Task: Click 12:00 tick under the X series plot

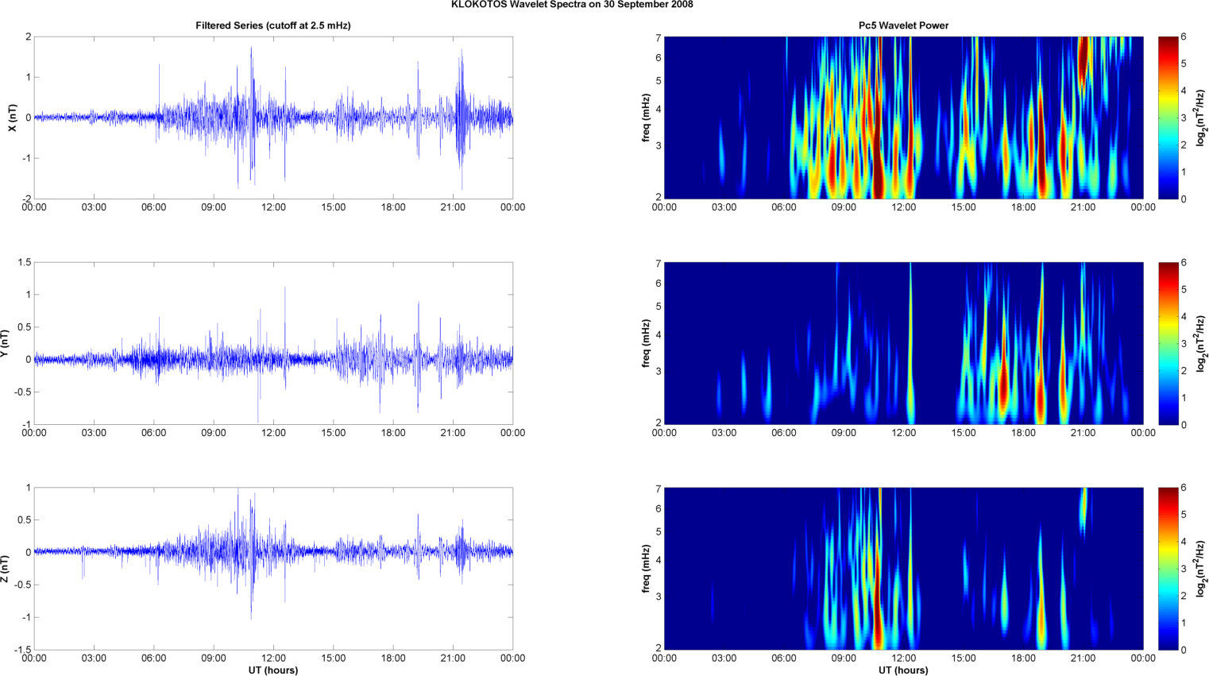Action: coord(273,207)
